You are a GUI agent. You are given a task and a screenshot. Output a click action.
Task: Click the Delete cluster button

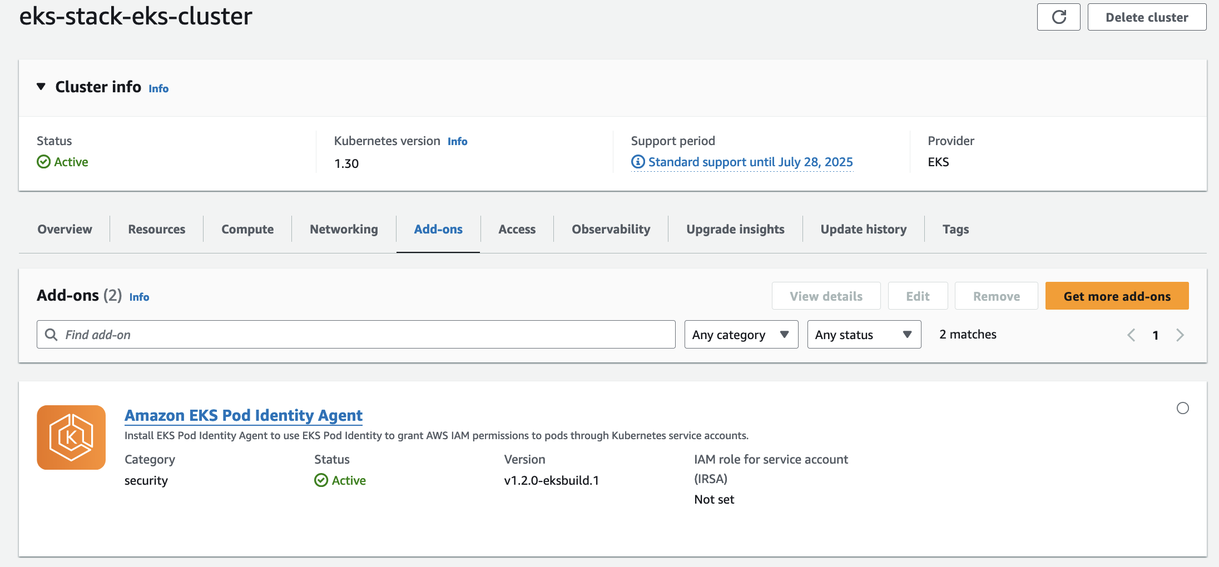(1147, 17)
